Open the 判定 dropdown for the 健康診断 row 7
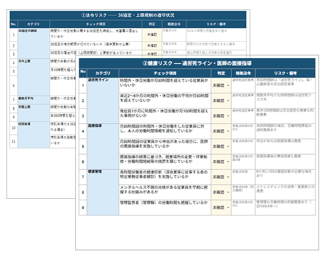Viewport: 325px width, 266px height. [228, 177]
